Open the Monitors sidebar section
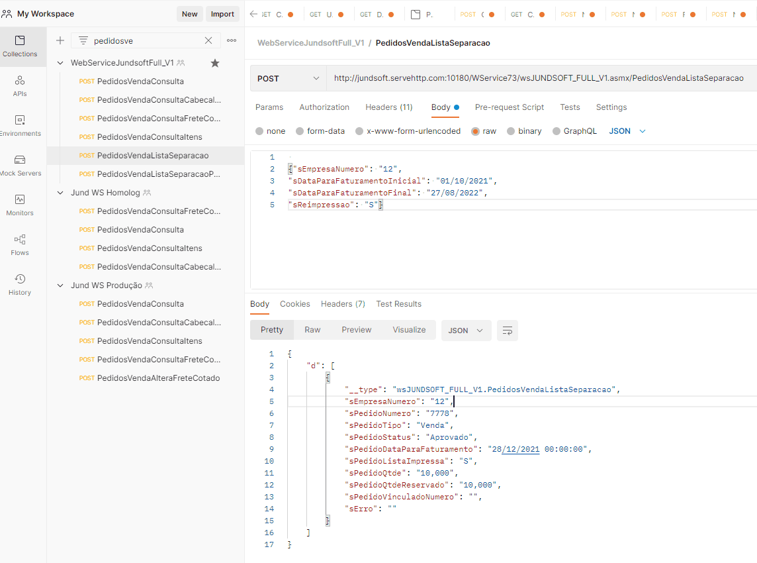The height and width of the screenshot is (563, 757). pos(20,205)
